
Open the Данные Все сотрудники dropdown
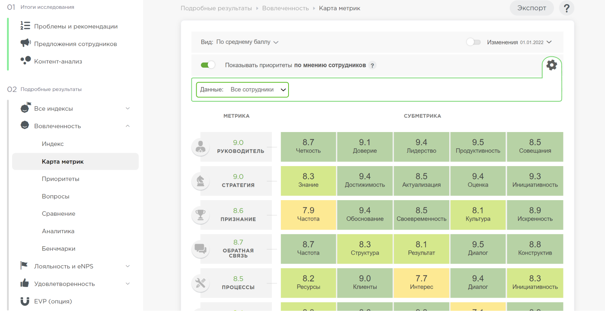[x=242, y=90]
